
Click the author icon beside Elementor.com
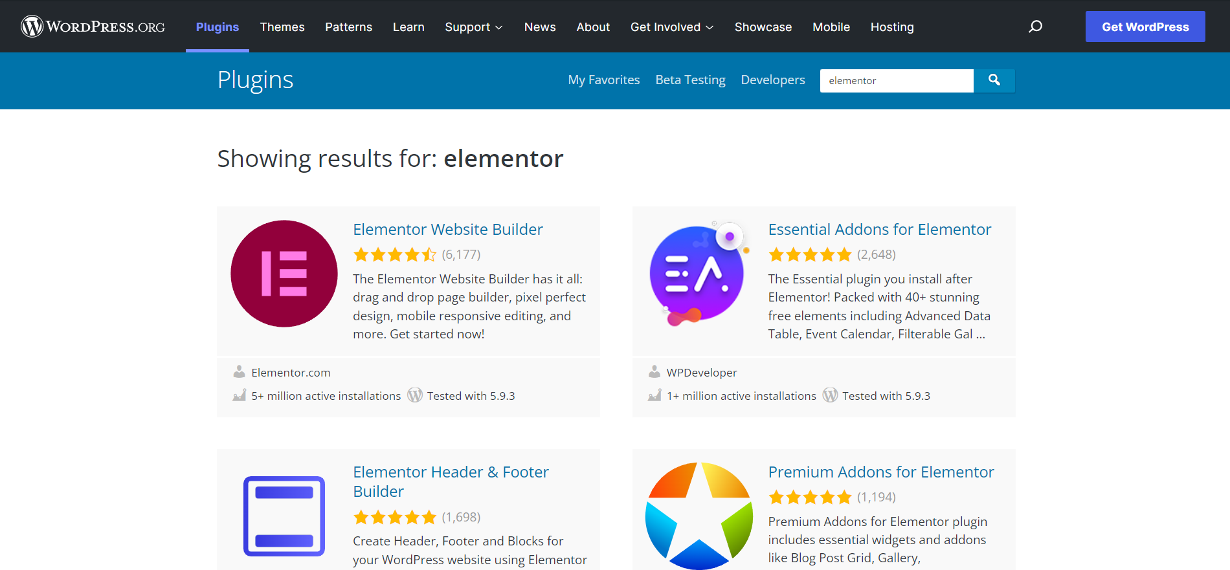pyautogui.click(x=239, y=371)
